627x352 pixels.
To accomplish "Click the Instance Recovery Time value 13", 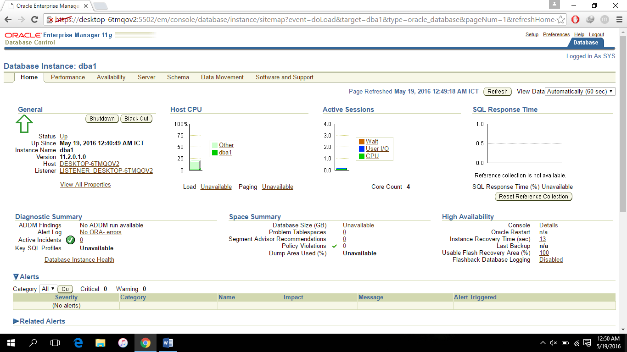I will point(543,239).
